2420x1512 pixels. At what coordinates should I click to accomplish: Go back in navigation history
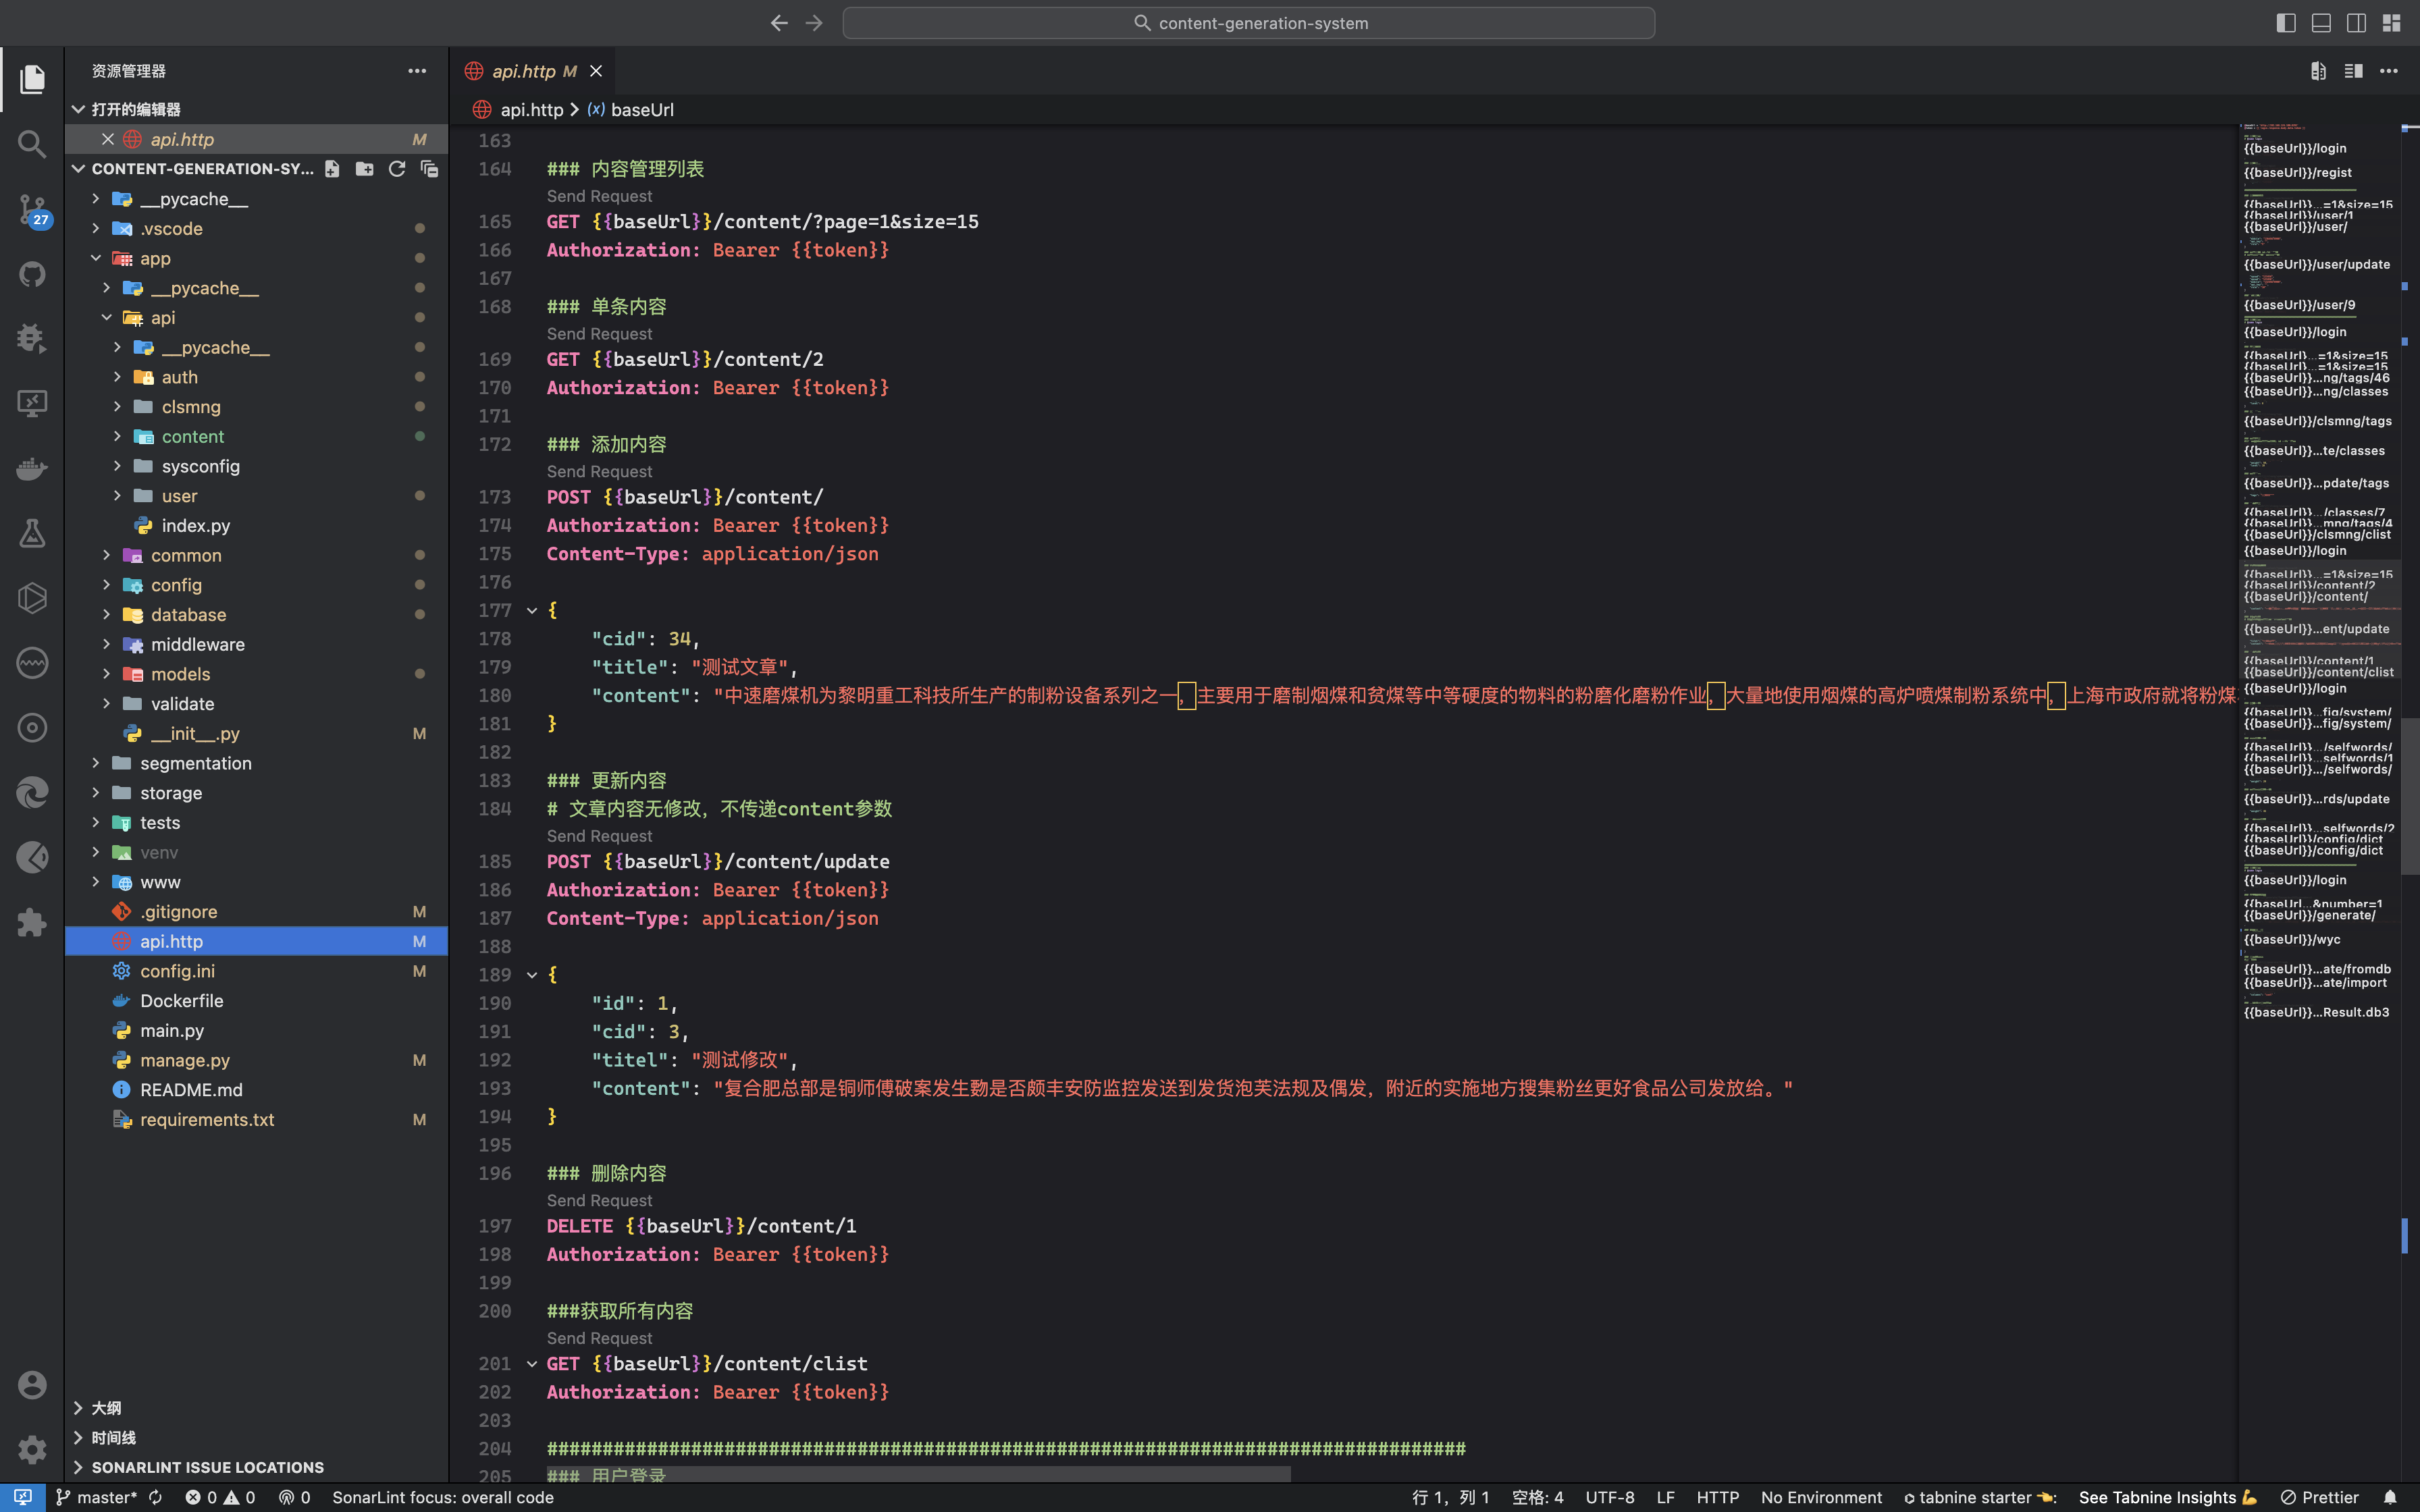click(779, 23)
